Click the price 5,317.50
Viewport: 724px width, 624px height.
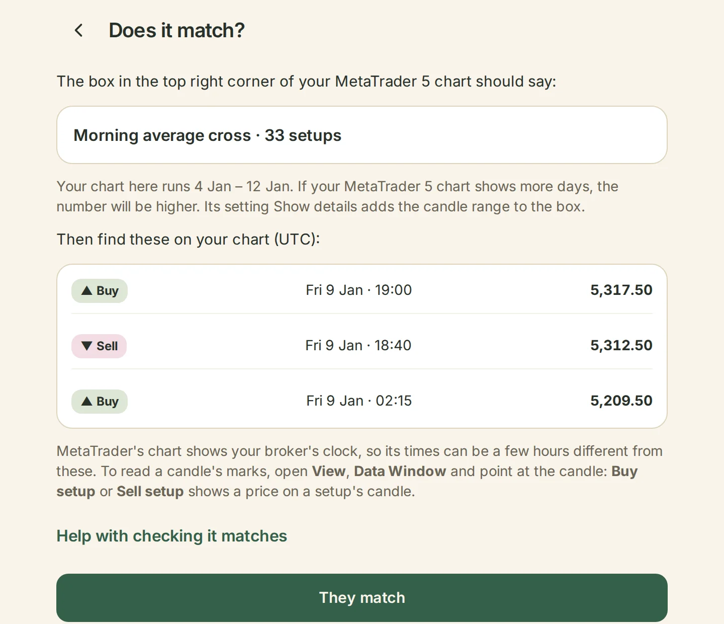[x=621, y=290]
